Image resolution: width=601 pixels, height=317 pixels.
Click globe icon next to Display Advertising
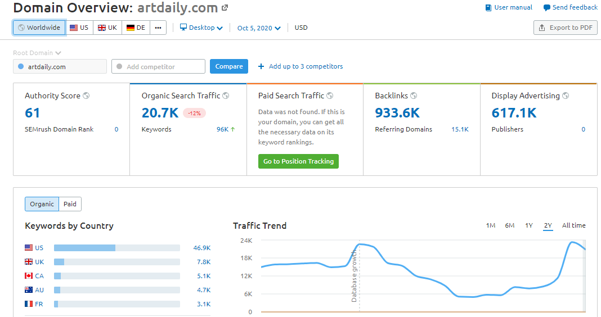[x=566, y=96]
